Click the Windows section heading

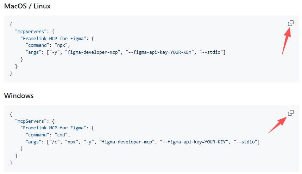[x=19, y=96]
